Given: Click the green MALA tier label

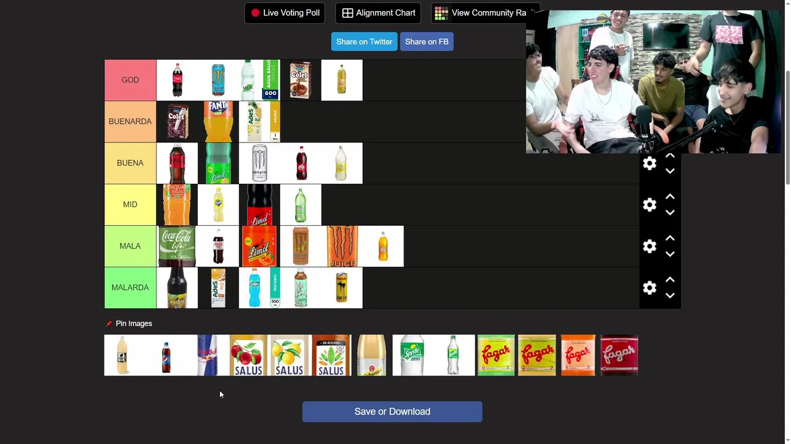Looking at the screenshot, I should [x=130, y=246].
